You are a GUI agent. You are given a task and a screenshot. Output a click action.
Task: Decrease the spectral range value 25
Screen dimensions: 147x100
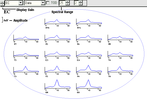(68, 4)
